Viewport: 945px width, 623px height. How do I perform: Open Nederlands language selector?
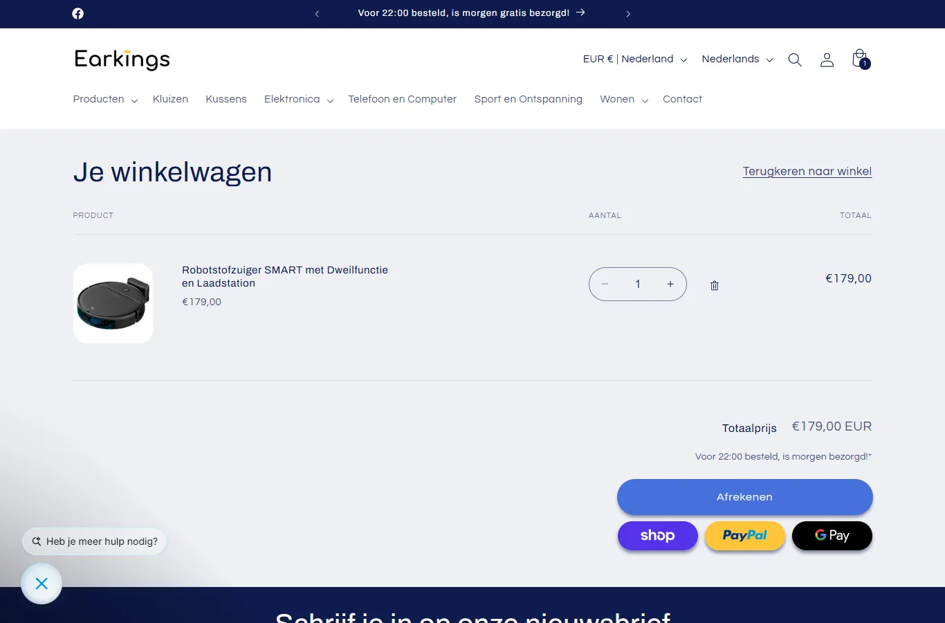(737, 60)
